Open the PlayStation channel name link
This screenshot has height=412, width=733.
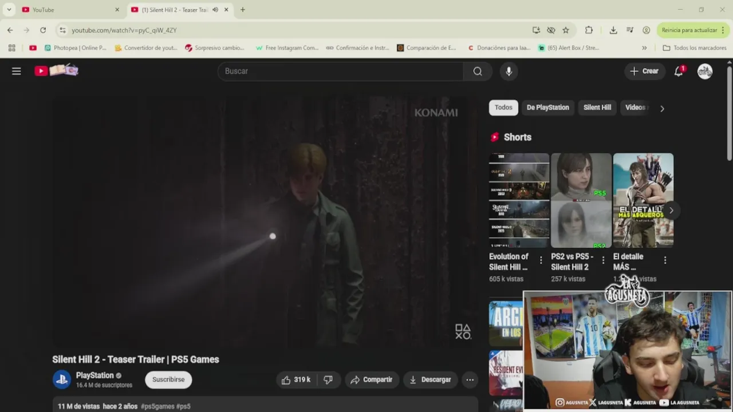[95, 375]
